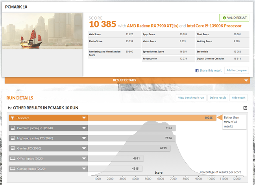The image size is (255, 185).
Task: Click the Spreadsheet Score value 16 354
Action: coord(183,52)
